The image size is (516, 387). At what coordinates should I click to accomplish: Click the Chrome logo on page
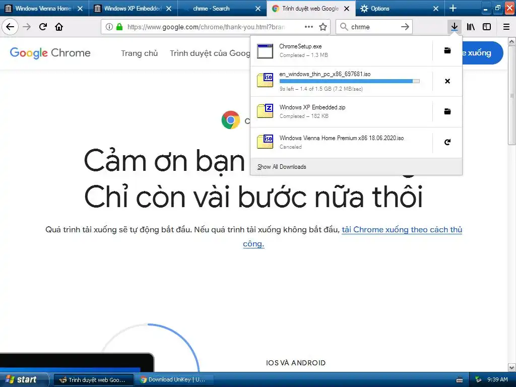pos(231,120)
